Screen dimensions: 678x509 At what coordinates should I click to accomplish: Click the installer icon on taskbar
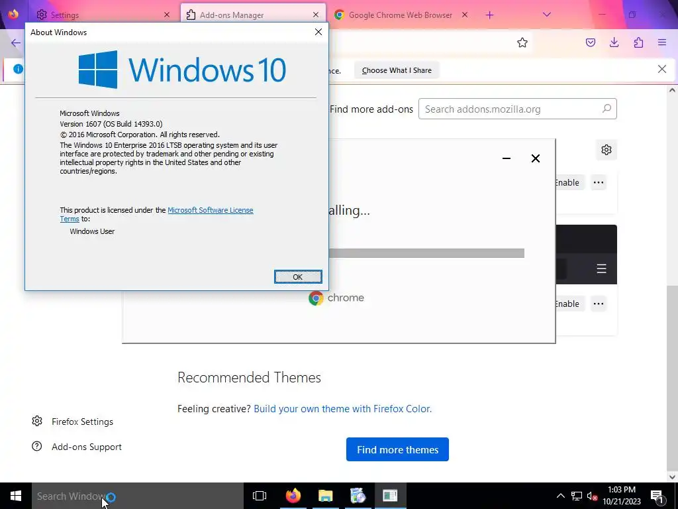(358, 496)
